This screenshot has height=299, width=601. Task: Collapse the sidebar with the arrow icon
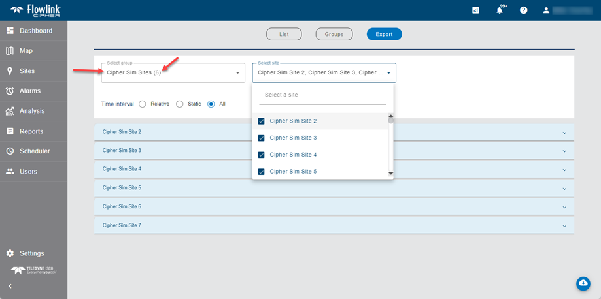click(x=10, y=286)
